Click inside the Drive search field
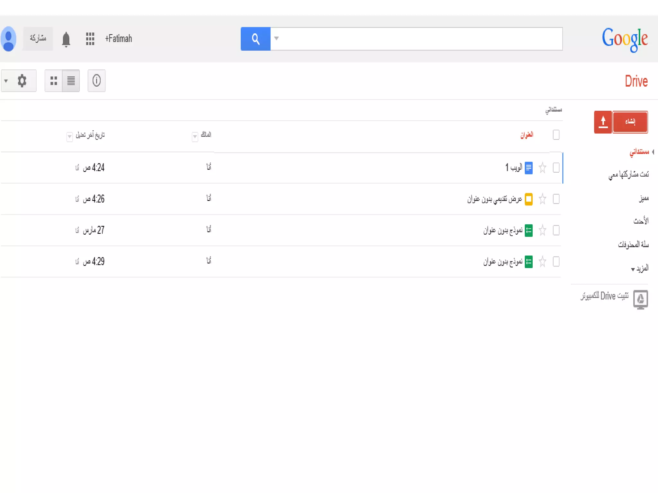 tap(418, 39)
